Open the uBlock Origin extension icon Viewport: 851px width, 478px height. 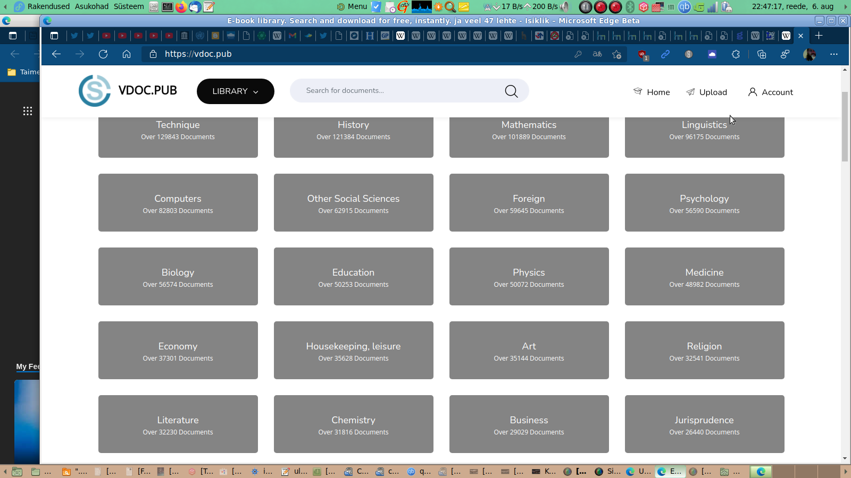point(643,55)
